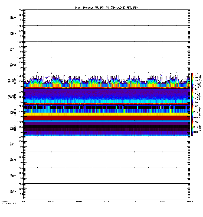Image resolution: width=203 pixels, height=217 pixels.
Task: Click the 'nT²/Hz' color bar unit label
Action: tap(200, 97)
